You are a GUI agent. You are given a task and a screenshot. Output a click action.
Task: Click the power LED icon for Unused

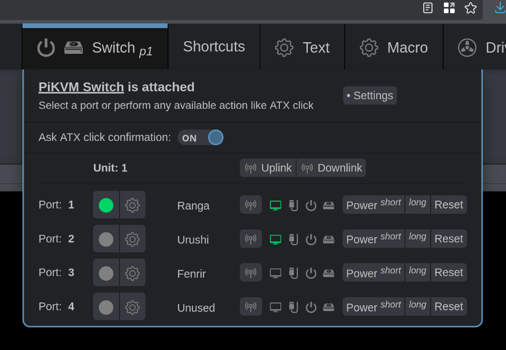pos(311,307)
